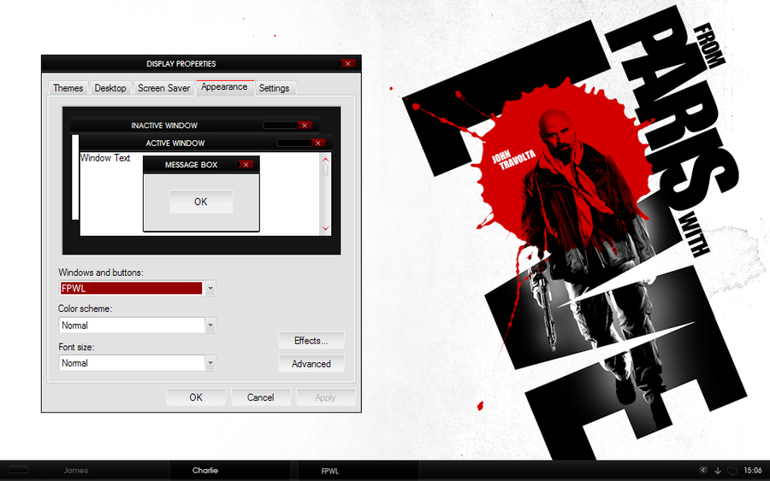Click the Active Window preview close icon

[318, 144]
